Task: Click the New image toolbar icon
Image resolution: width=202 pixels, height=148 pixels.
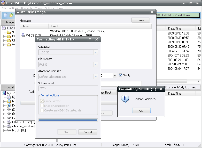Action: point(5,15)
